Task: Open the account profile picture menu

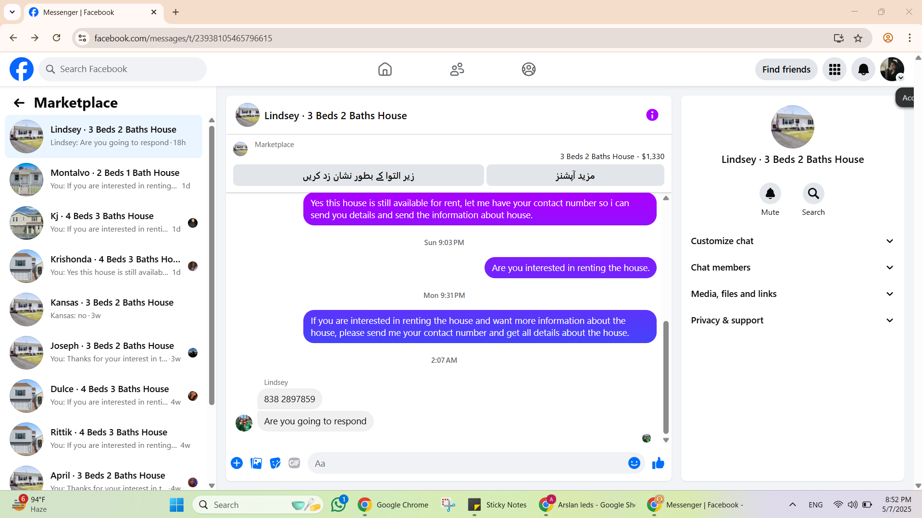Action: coord(892,69)
